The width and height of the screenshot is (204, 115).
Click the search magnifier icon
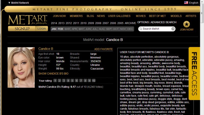click(141, 29)
